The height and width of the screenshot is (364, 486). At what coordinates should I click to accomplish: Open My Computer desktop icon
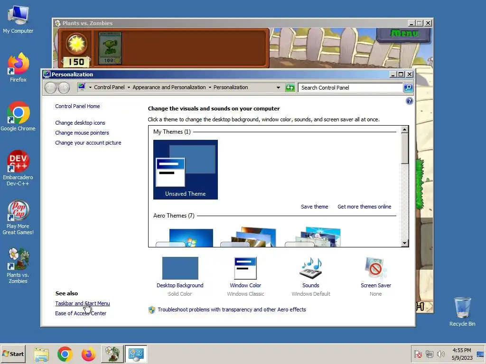(18, 19)
